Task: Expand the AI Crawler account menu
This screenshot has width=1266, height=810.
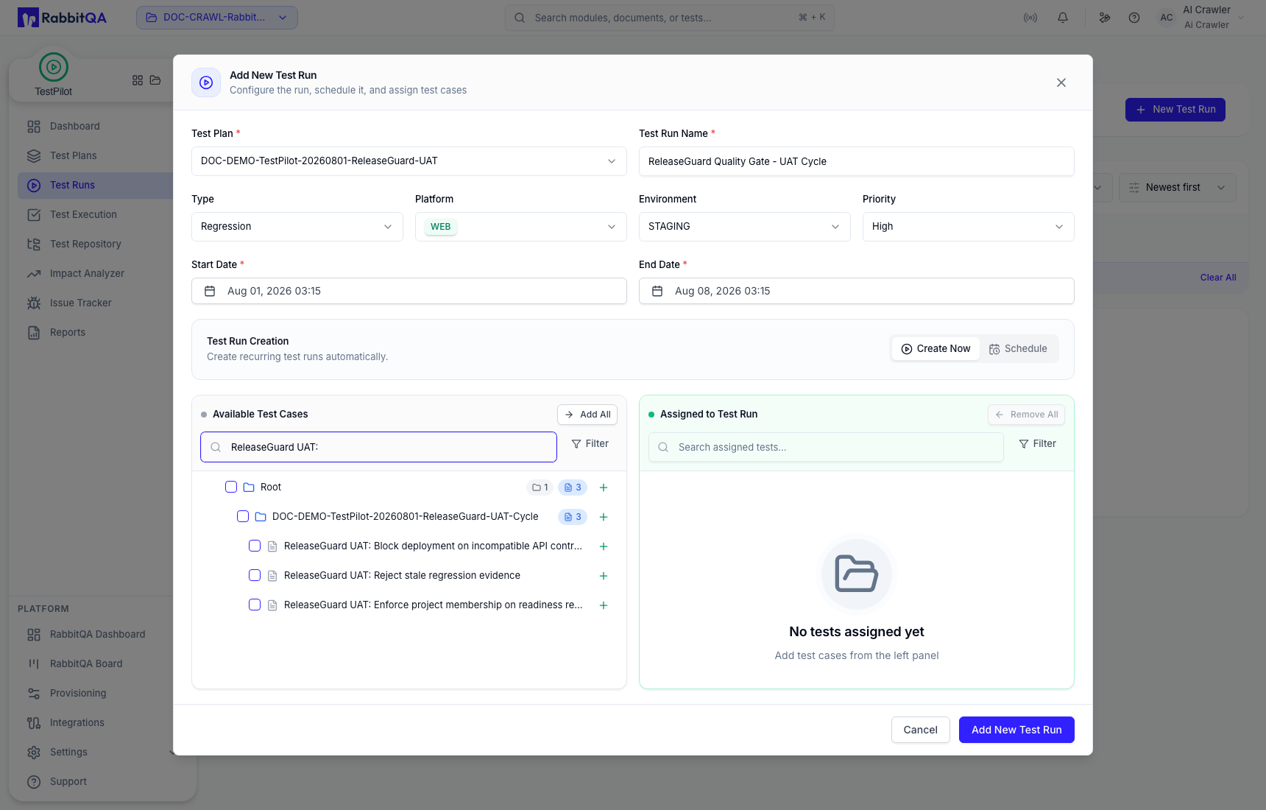Action: 1200,18
